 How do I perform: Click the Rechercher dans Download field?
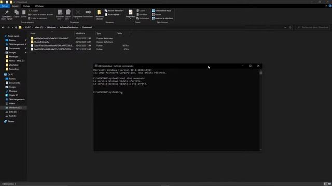tap(312, 27)
